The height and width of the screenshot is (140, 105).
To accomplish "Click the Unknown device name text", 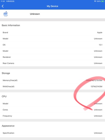I will tap(35, 14).
